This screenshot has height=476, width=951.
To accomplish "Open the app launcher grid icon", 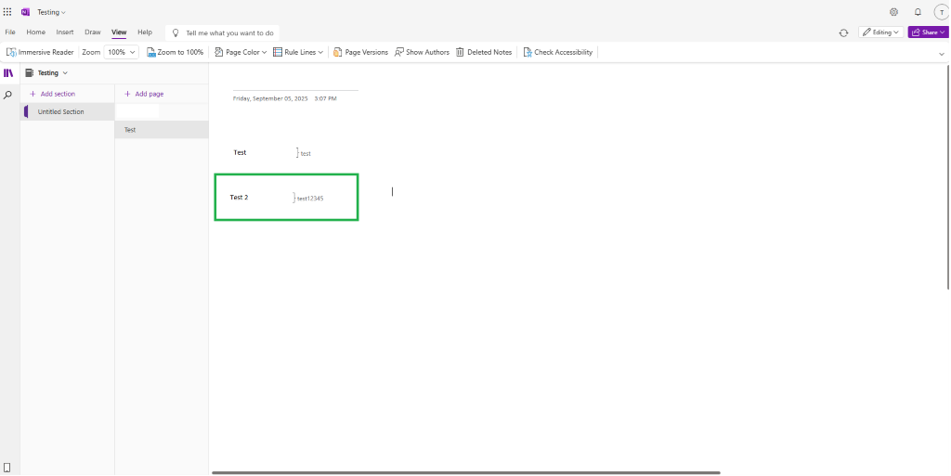I will pyautogui.click(x=7, y=11).
